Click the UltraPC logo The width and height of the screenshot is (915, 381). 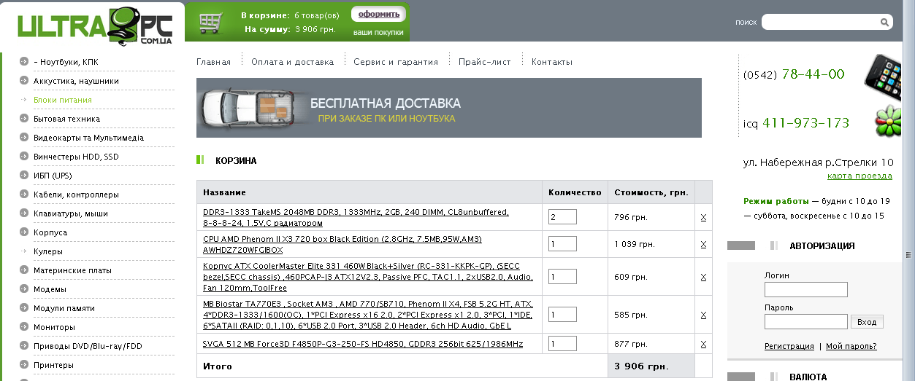pos(95,28)
